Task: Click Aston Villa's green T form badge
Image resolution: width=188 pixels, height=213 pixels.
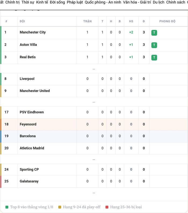Action: 154,45
